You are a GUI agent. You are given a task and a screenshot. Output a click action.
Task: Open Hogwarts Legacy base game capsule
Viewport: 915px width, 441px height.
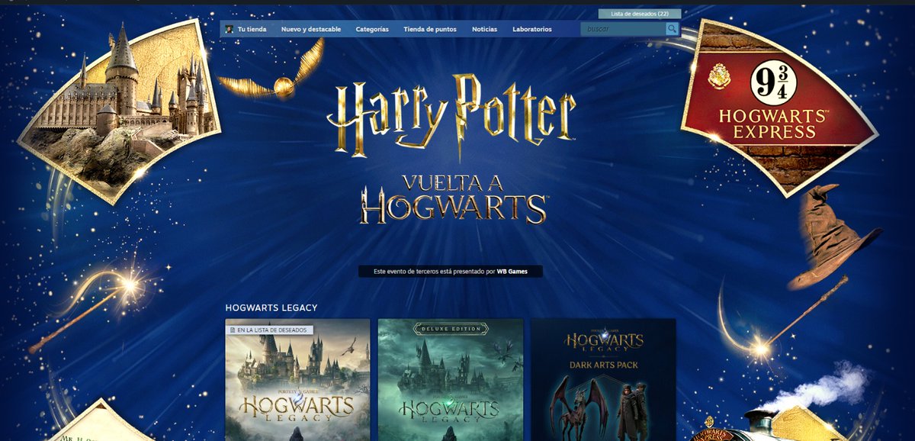[x=297, y=379]
